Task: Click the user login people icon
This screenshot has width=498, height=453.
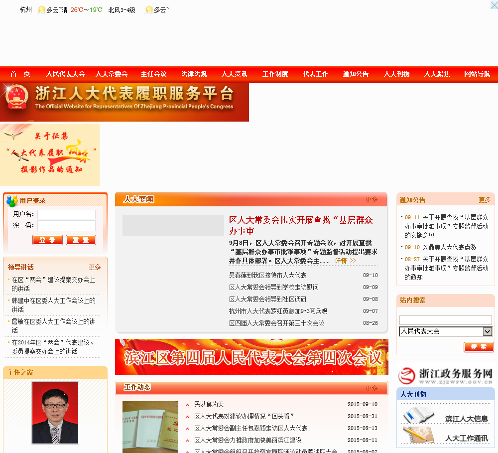Action: pyautogui.click(x=12, y=201)
